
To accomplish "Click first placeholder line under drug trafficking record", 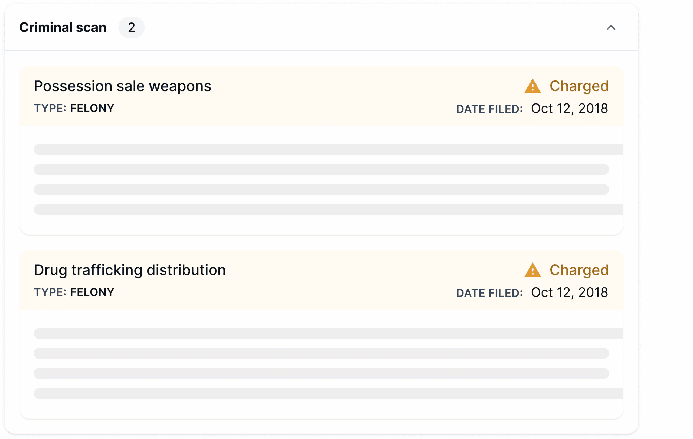I will pos(328,333).
